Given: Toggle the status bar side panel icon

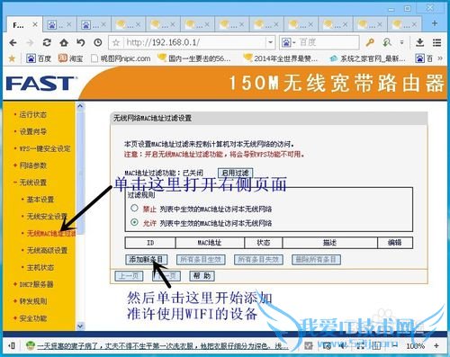Looking at the screenshot, I should [12, 346].
